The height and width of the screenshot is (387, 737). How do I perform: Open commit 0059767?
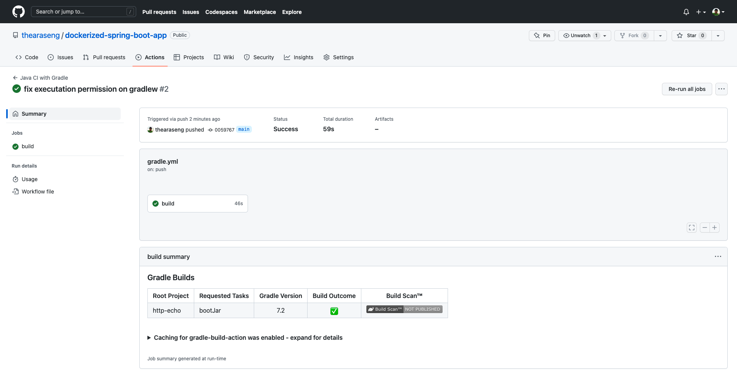[224, 130]
